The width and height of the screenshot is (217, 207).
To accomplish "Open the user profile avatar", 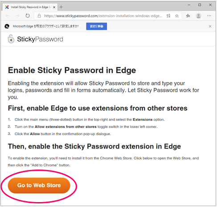I will pyautogui.click(x=198, y=16).
